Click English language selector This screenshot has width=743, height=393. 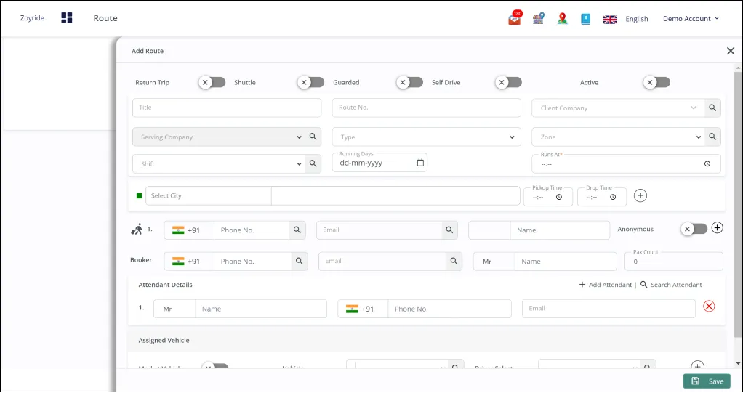[636, 19]
